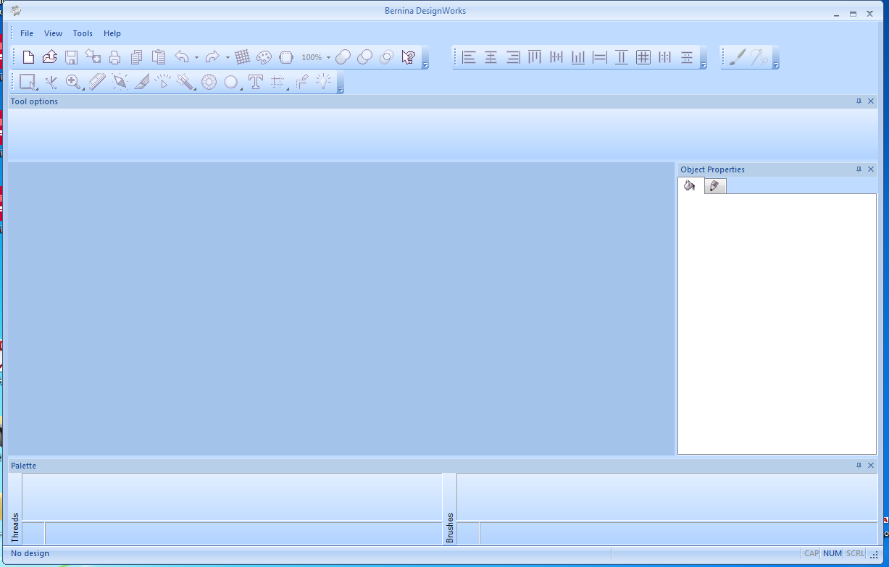The image size is (889, 567).
Task: Click the circular array ring tool
Action: pyautogui.click(x=209, y=82)
